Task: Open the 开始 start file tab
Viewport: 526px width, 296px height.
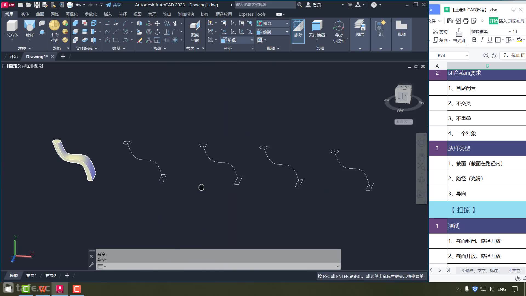Action: tap(13, 56)
